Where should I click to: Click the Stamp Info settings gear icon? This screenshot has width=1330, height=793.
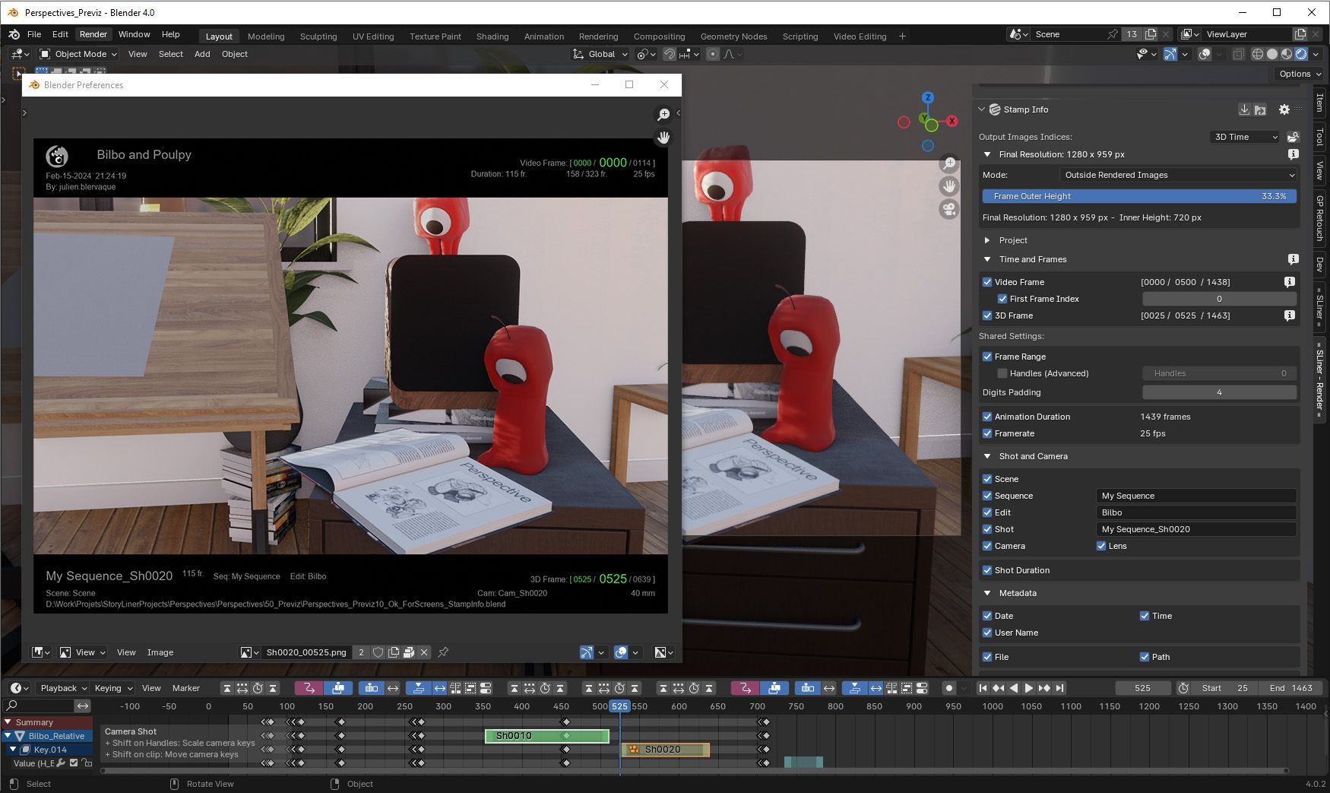tap(1284, 109)
